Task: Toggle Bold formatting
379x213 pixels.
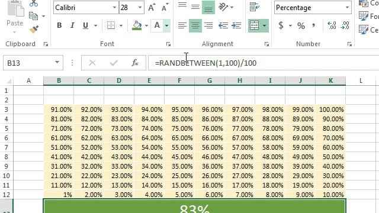Action: coord(59,25)
